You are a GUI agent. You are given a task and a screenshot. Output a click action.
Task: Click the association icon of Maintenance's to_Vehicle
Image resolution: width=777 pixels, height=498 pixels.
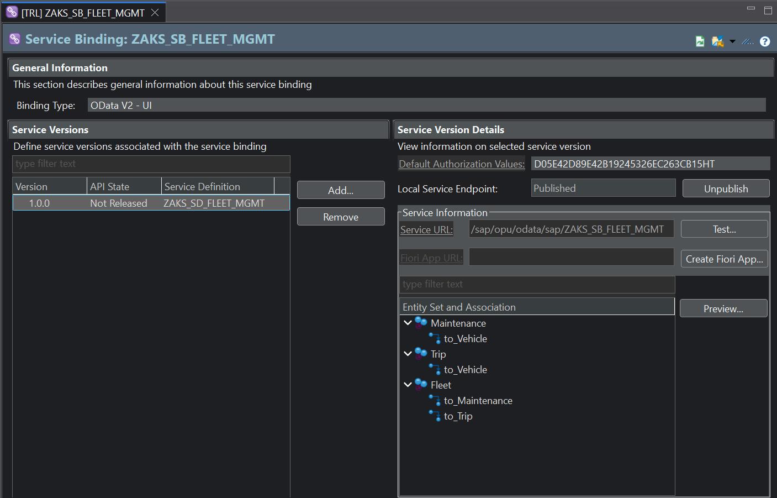point(435,338)
